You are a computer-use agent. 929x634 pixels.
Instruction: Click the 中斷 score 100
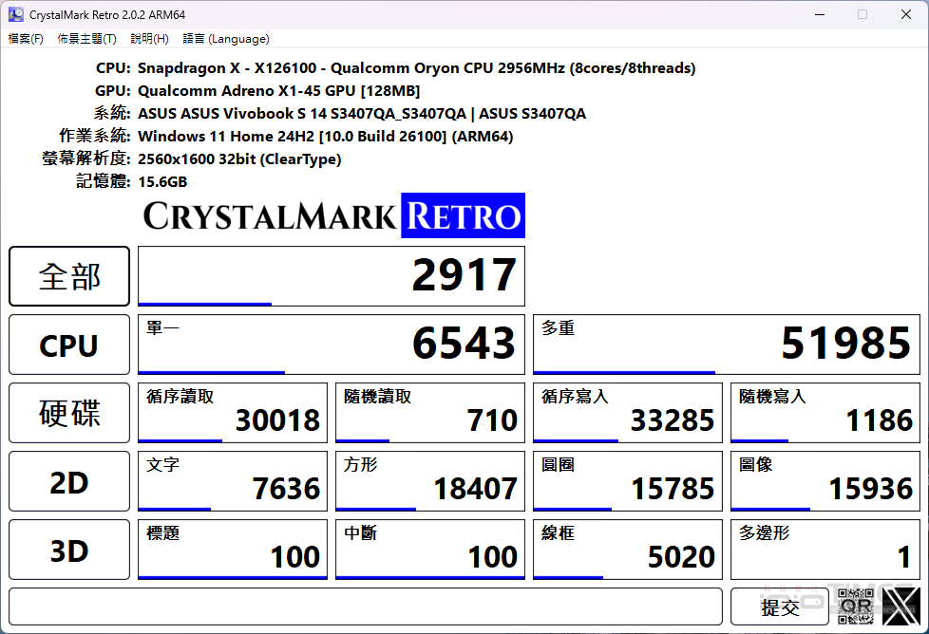pyautogui.click(x=430, y=550)
